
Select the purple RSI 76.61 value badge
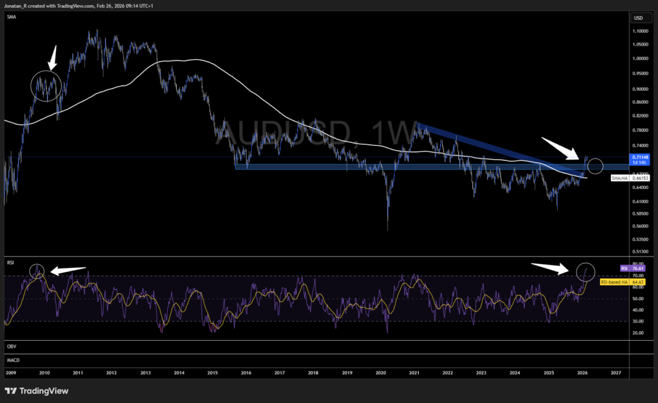pos(632,267)
